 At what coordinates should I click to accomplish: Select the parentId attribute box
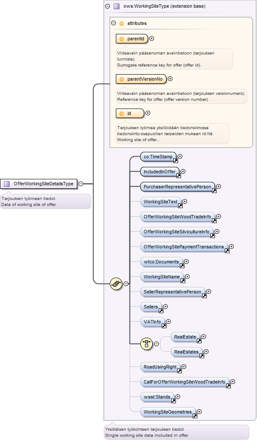132,39
